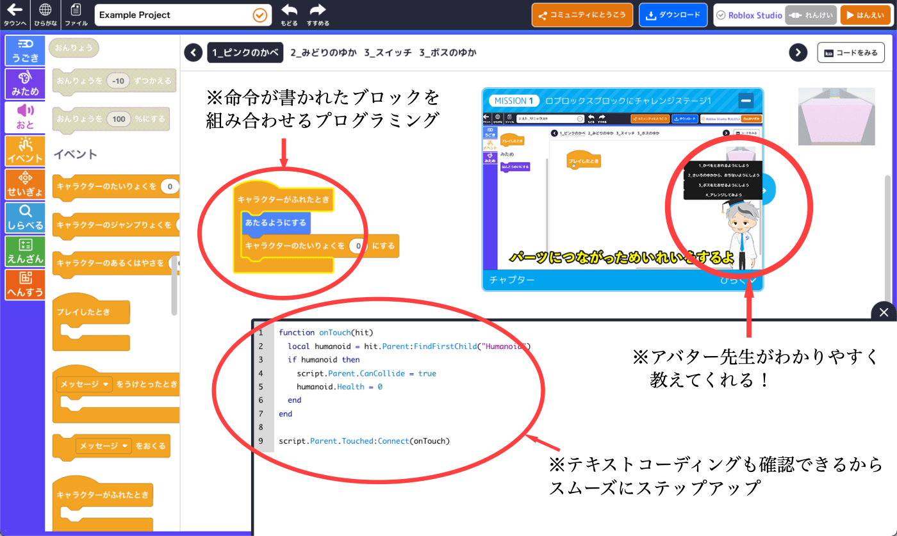Select palette キャラクターがふれたとき block at bottom
Viewport: 897px width, 536px height.
(x=103, y=494)
